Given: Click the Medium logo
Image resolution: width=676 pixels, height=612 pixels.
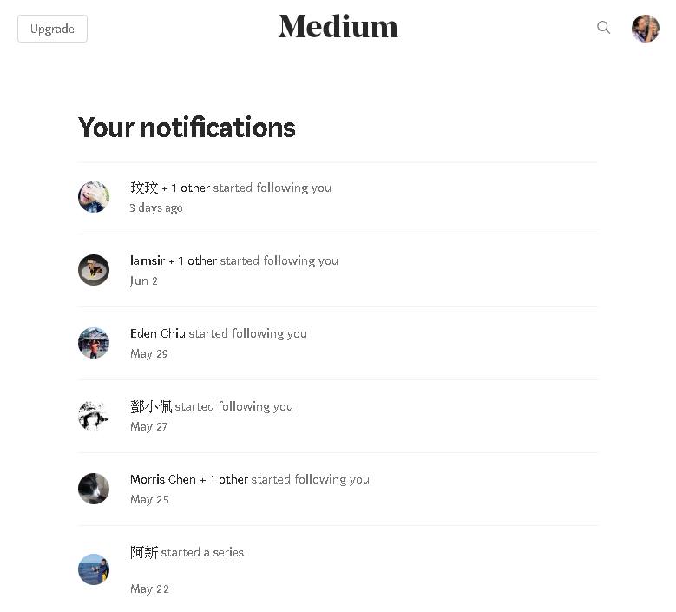Looking at the screenshot, I should [338, 27].
